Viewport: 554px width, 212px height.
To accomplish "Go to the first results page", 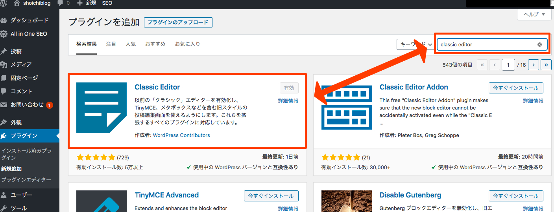I will pos(482,65).
